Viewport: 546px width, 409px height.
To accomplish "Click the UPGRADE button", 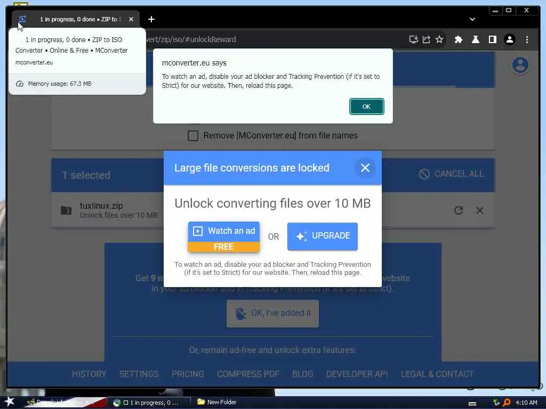I will (x=322, y=236).
